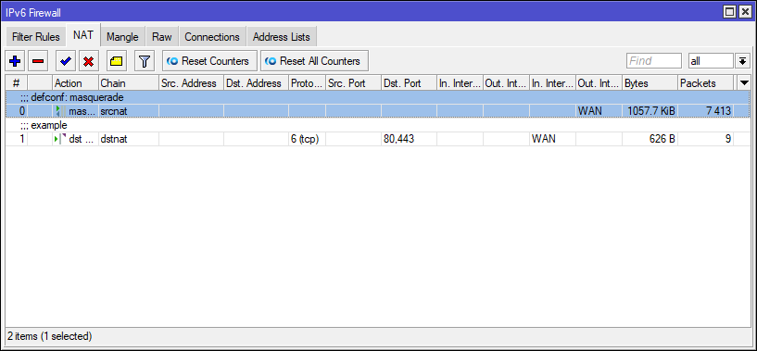Screen dimensions: 757x351
Task: Click rule number 1 cell
Action: tap(16, 140)
